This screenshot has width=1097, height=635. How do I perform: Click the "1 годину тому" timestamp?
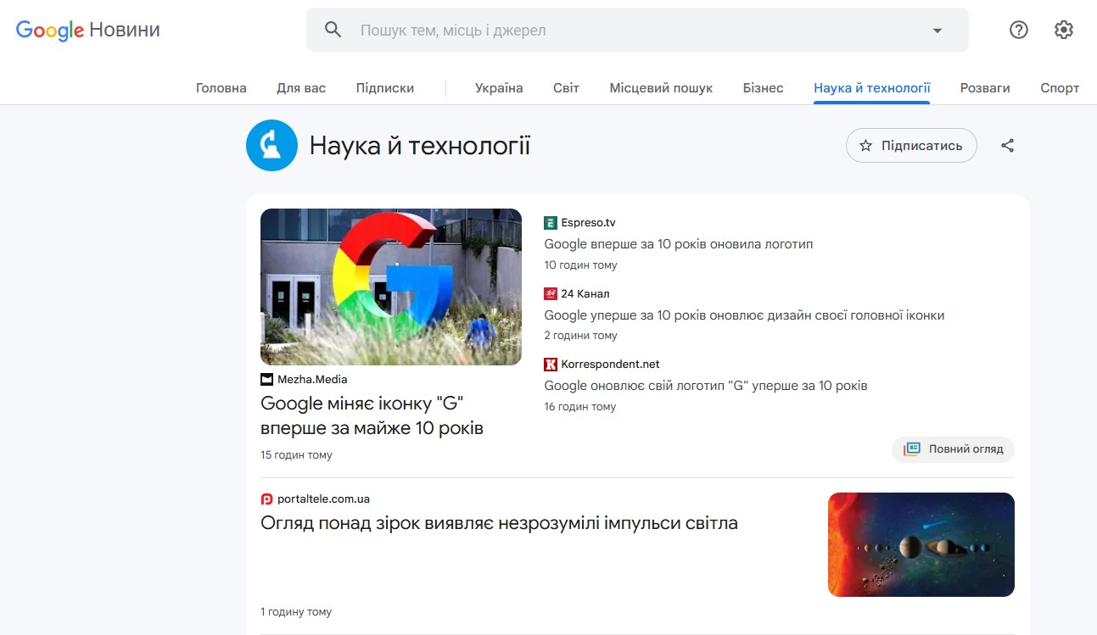click(x=296, y=612)
